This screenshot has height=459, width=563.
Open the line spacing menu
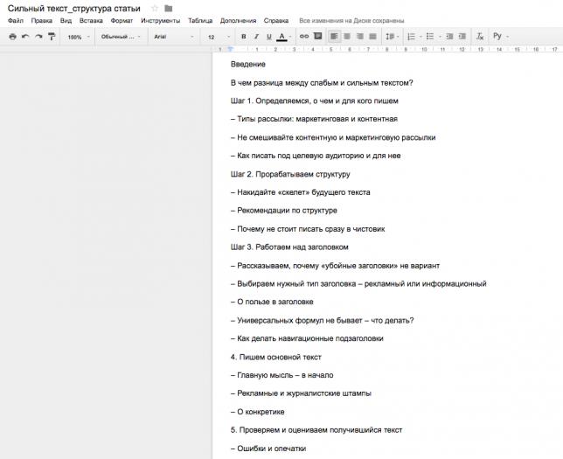[392, 36]
